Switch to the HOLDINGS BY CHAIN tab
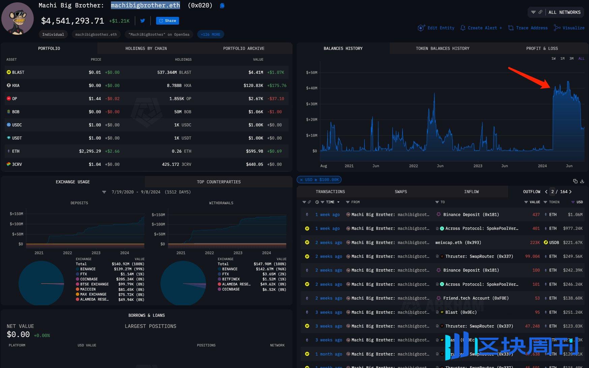The height and width of the screenshot is (368, 589). [146, 49]
